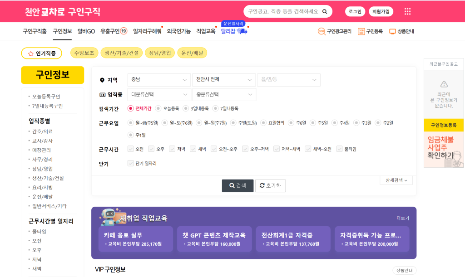Open the 읍/면/동 dropdown

pyautogui.click(x=289, y=80)
